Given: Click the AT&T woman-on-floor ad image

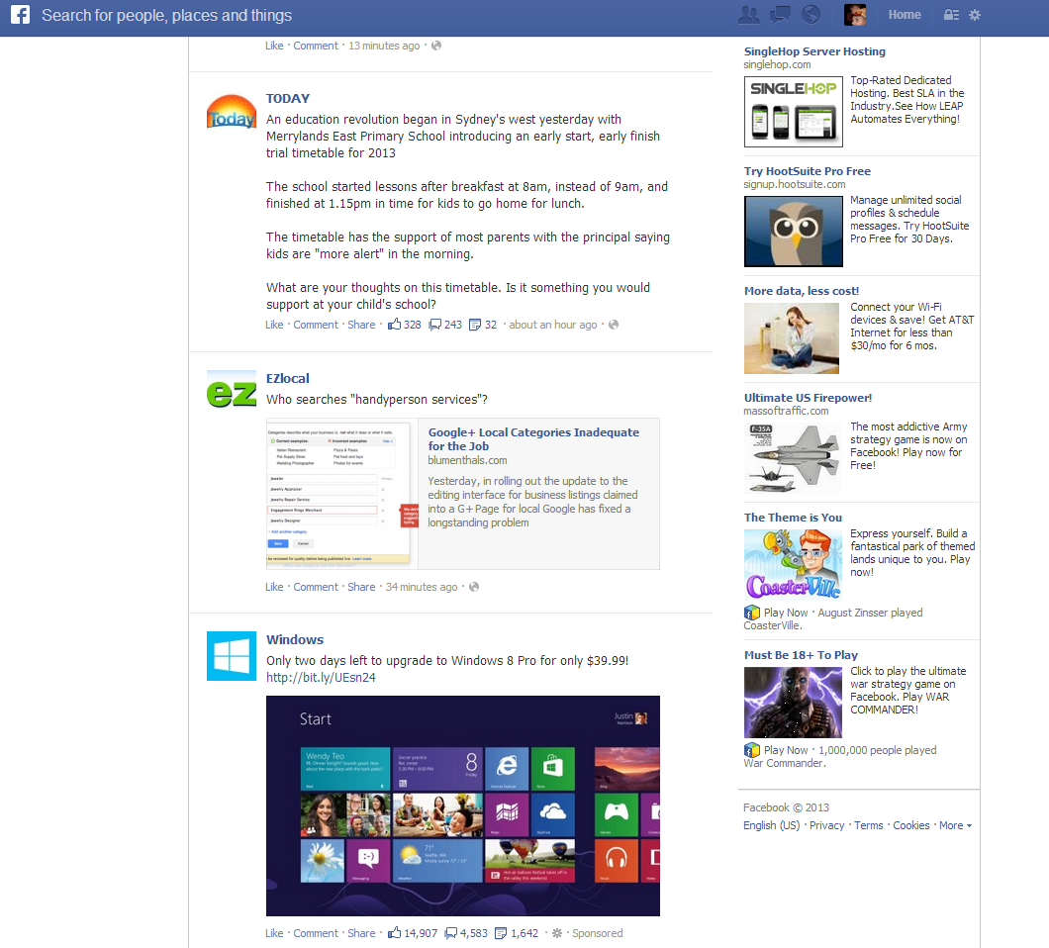Looking at the screenshot, I should 792,337.
